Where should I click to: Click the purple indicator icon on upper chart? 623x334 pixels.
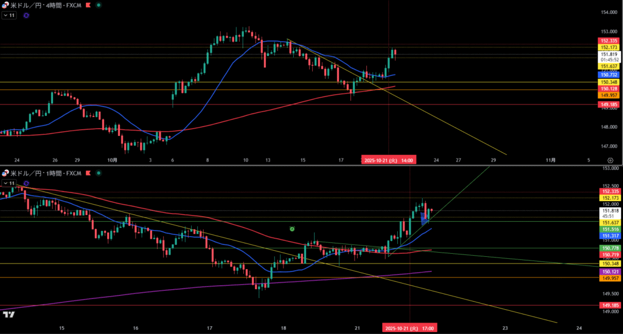(x=26, y=15)
